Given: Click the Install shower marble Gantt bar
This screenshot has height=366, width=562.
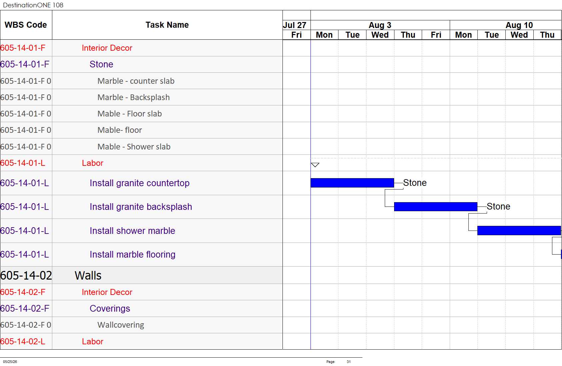Looking at the screenshot, I should click(519, 231).
